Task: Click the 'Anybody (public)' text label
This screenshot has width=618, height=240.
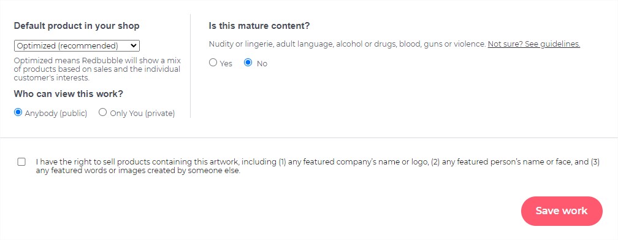Action: [x=56, y=114]
